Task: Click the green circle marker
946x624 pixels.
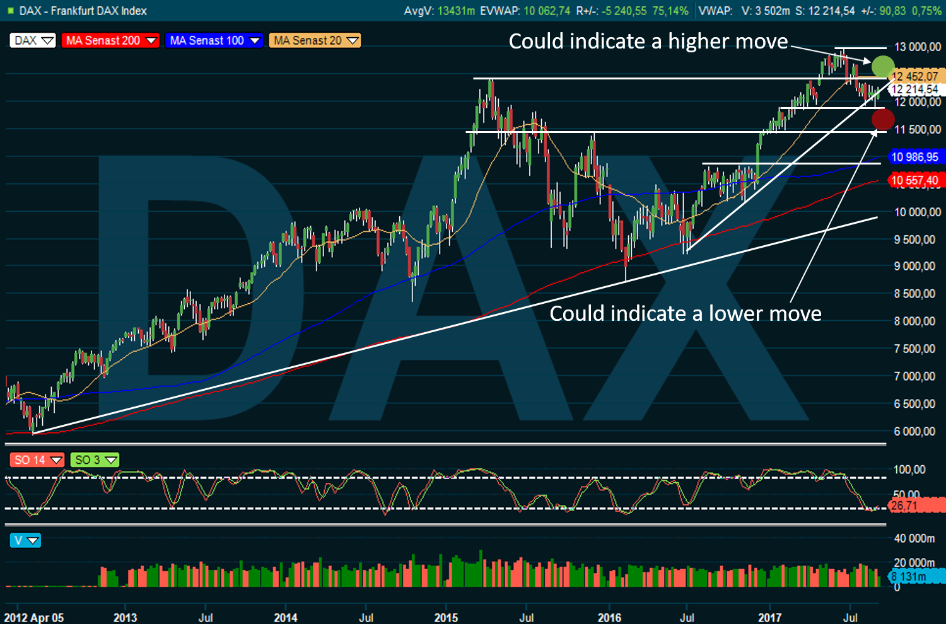Action: (883, 66)
